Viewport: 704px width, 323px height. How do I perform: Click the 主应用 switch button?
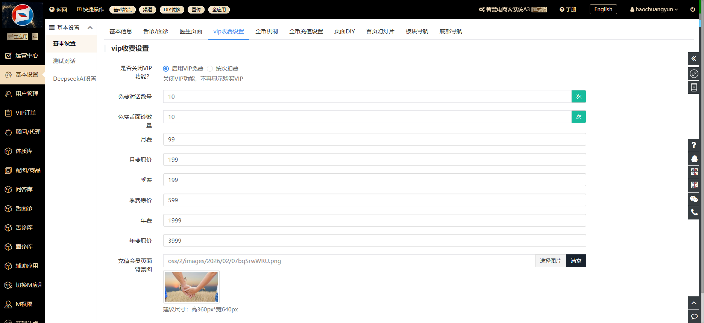point(18,36)
